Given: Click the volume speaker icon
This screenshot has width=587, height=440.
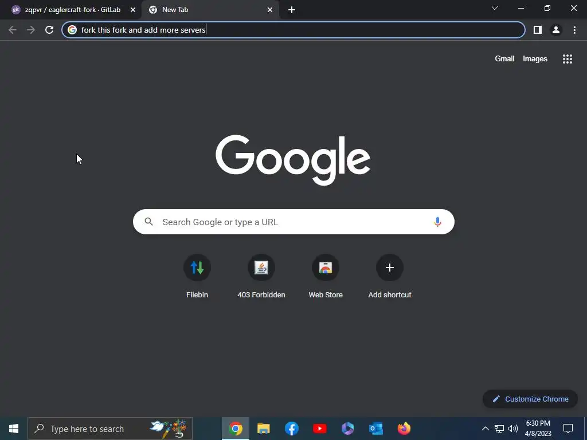Looking at the screenshot, I should coord(513,429).
